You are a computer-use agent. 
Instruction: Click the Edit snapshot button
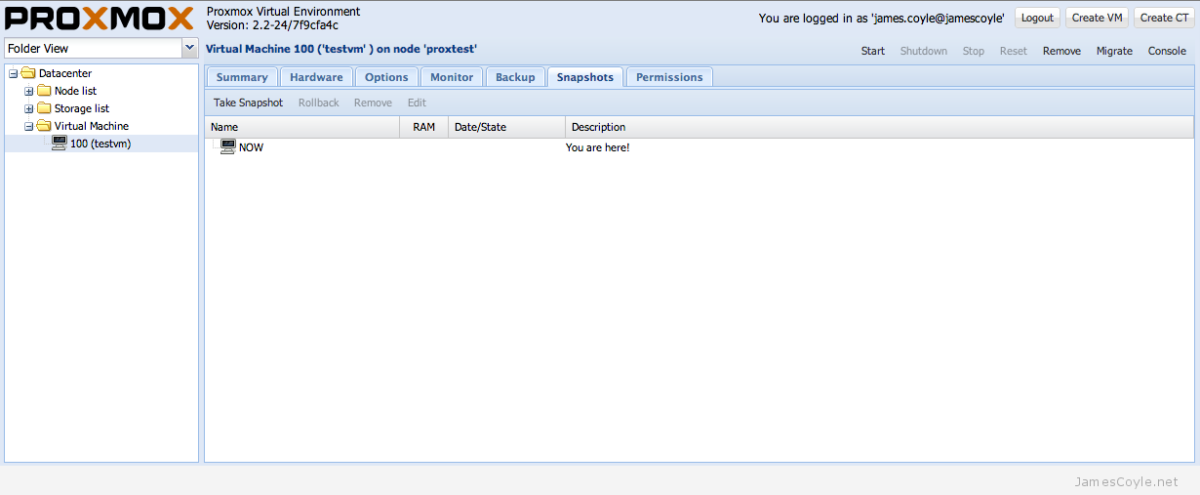(417, 103)
